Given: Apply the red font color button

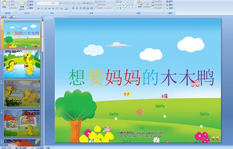Looking at the screenshot, I should point(67,8).
